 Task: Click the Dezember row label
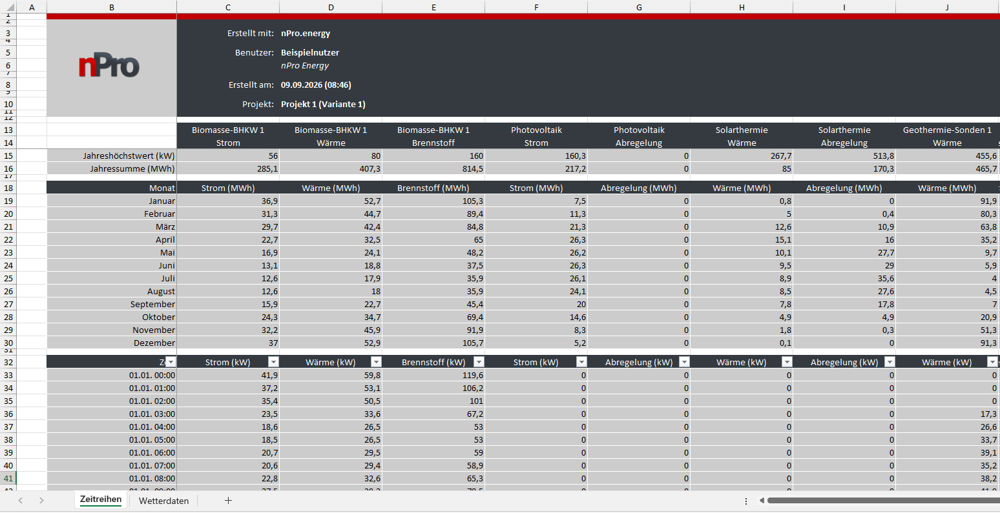click(112, 343)
